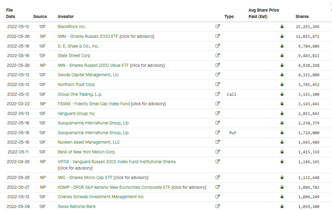Screen dimensions: 332x211
Task: Click the lock icon in State Street Corp row
Action: click(282, 55)
